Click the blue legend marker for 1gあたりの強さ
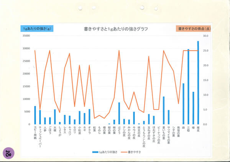 [x=96, y=152]
